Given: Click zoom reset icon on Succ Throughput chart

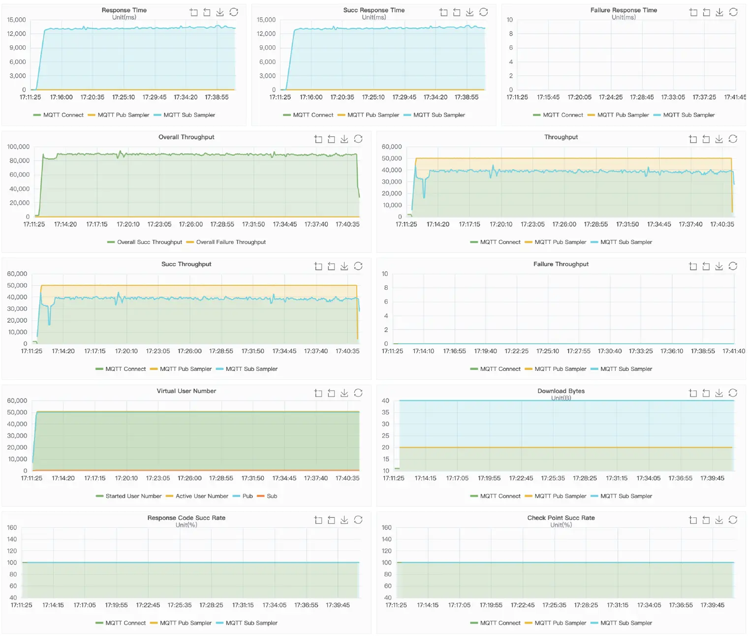Looking at the screenshot, I should pyautogui.click(x=332, y=266).
